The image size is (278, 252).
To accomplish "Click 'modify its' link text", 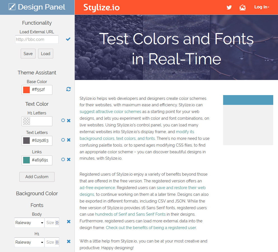I will coord(185,131).
